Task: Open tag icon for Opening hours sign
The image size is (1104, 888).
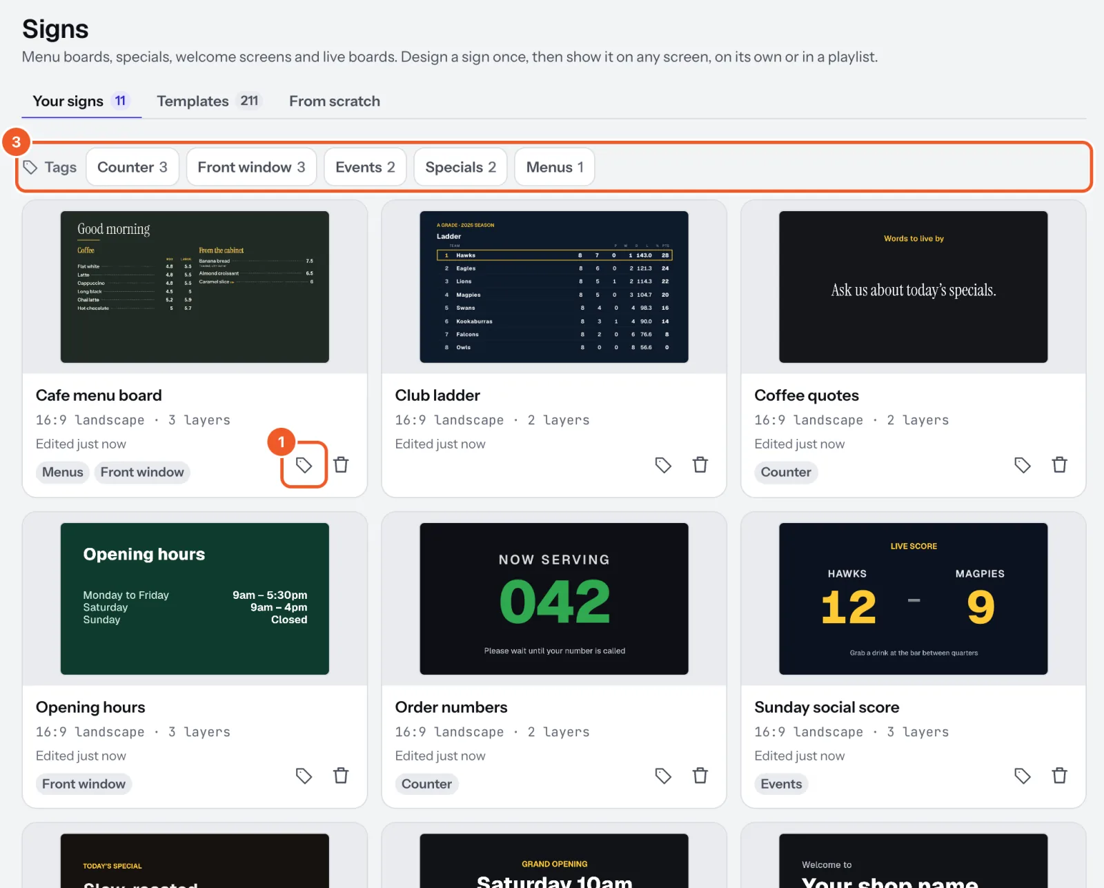Action: [304, 776]
